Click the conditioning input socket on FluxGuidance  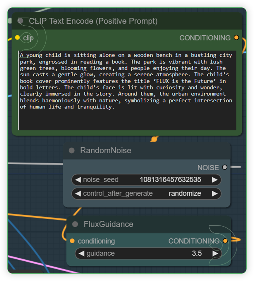[x=72, y=241]
